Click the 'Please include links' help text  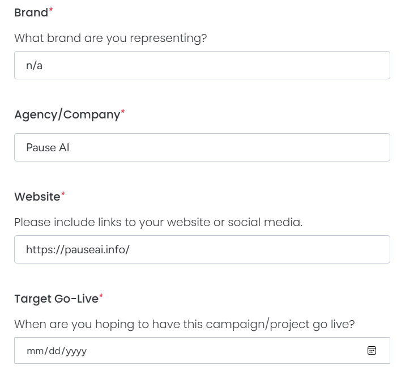158,222
